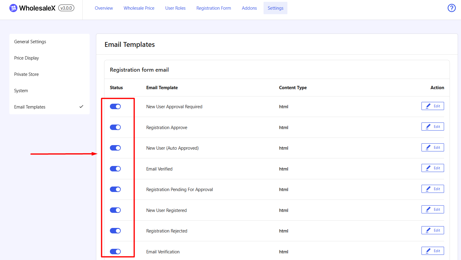This screenshot has width=461, height=260.
Task: Click the WholesaleX brand name
Action: (x=37, y=8)
